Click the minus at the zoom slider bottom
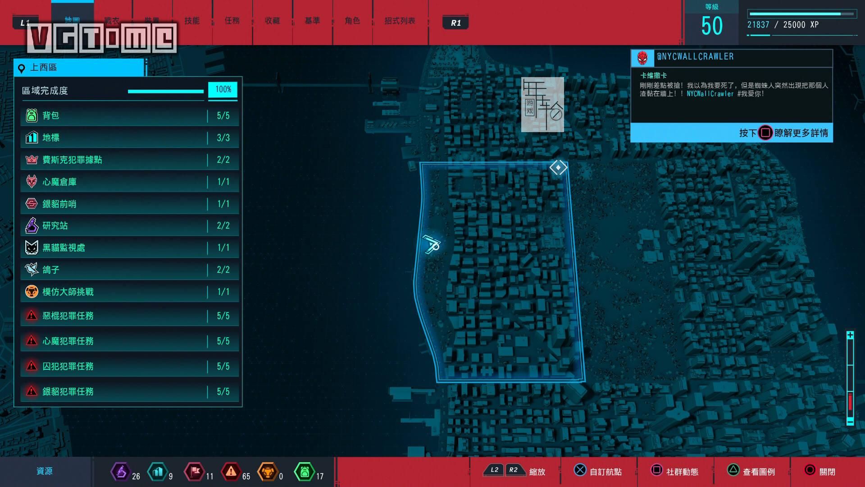The height and width of the screenshot is (487, 865). point(850,422)
